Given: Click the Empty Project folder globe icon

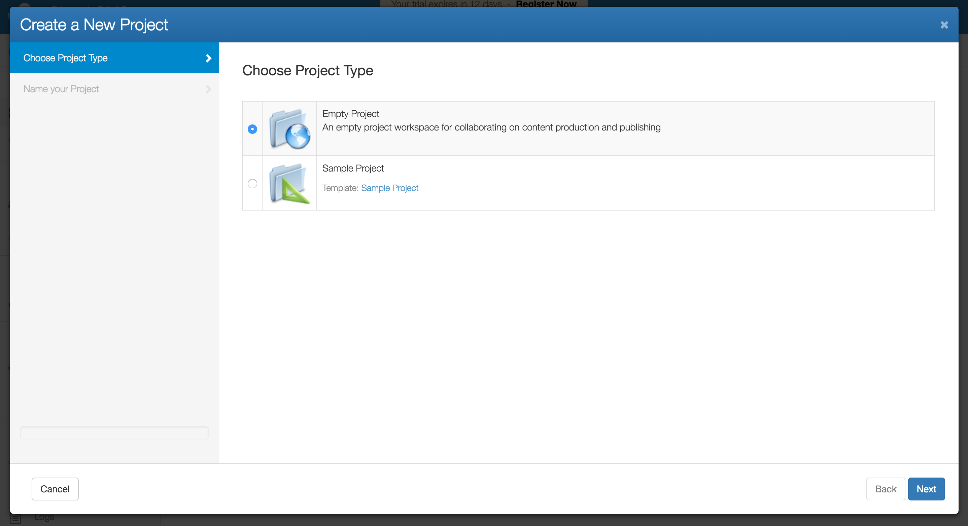Looking at the screenshot, I should pyautogui.click(x=289, y=129).
